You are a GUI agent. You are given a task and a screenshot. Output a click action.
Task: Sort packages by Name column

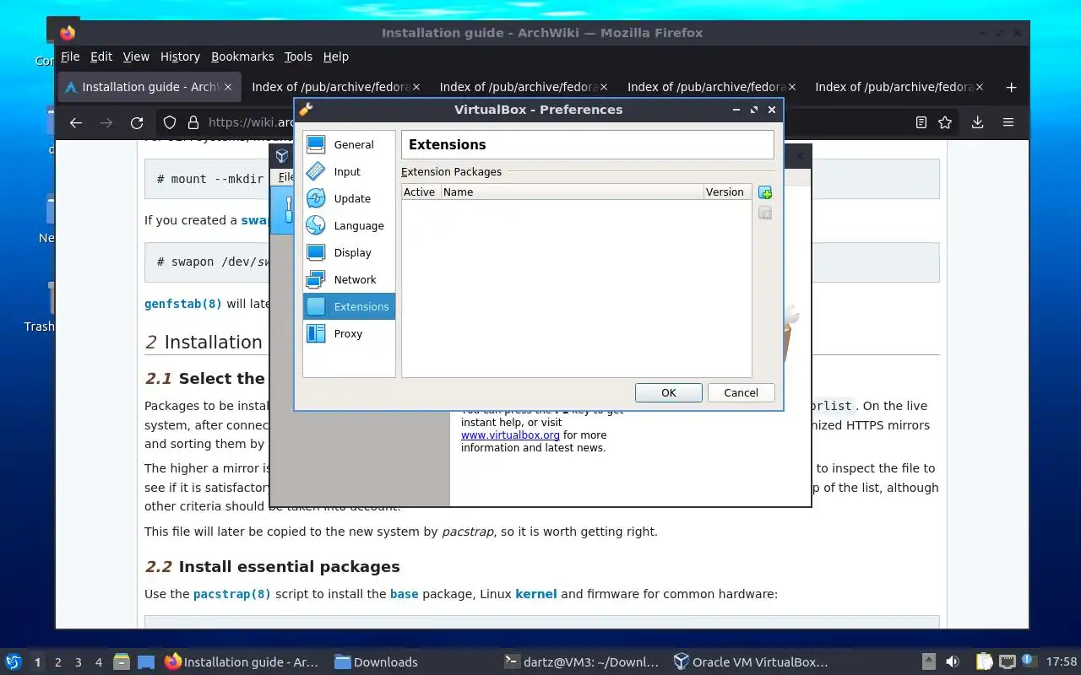point(572,192)
